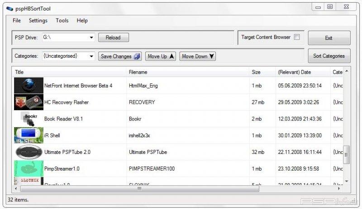Sort list by the Size column header
The width and height of the screenshot is (362, 209).
tap(256, 72)
